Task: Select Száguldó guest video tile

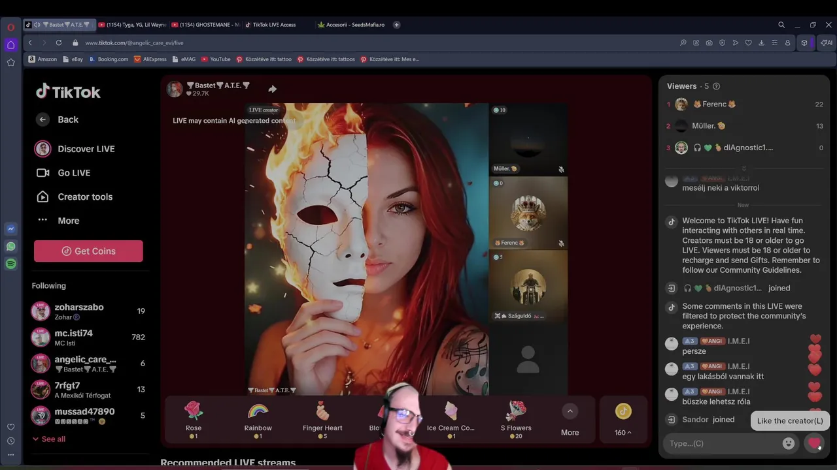Action: tap(528, 287)
